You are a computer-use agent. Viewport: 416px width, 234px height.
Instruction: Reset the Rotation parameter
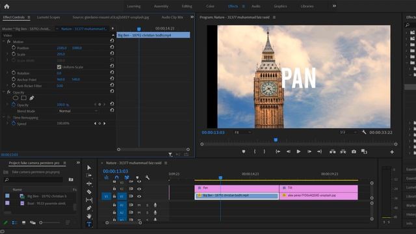pyautogui.click(x=112, y=72)
